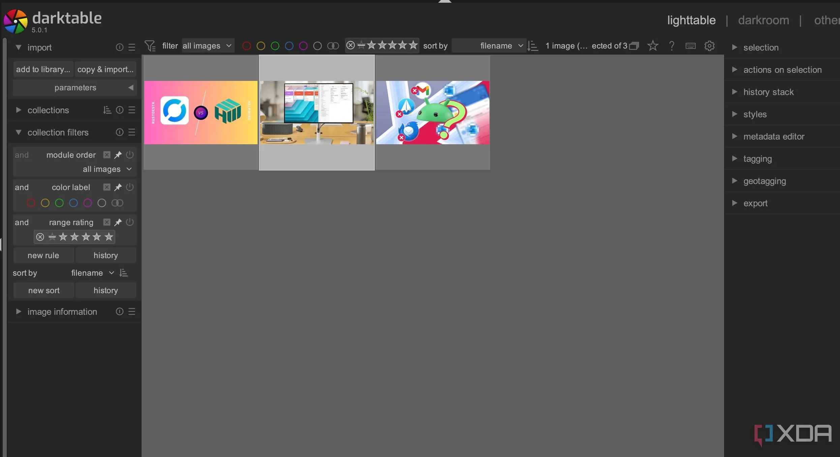Click the red color label in top filter bar
This screenshot has width=840, height=457.
point(246,46)
